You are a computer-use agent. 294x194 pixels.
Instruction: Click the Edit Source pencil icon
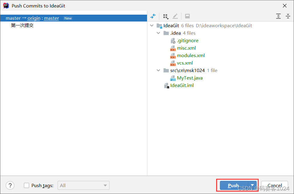coord(175,16)
